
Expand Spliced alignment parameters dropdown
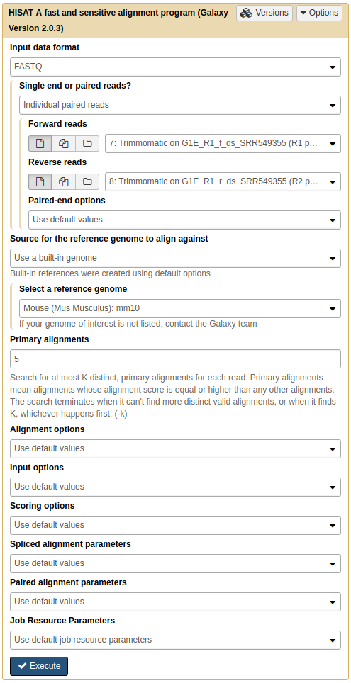pos(175,563)
